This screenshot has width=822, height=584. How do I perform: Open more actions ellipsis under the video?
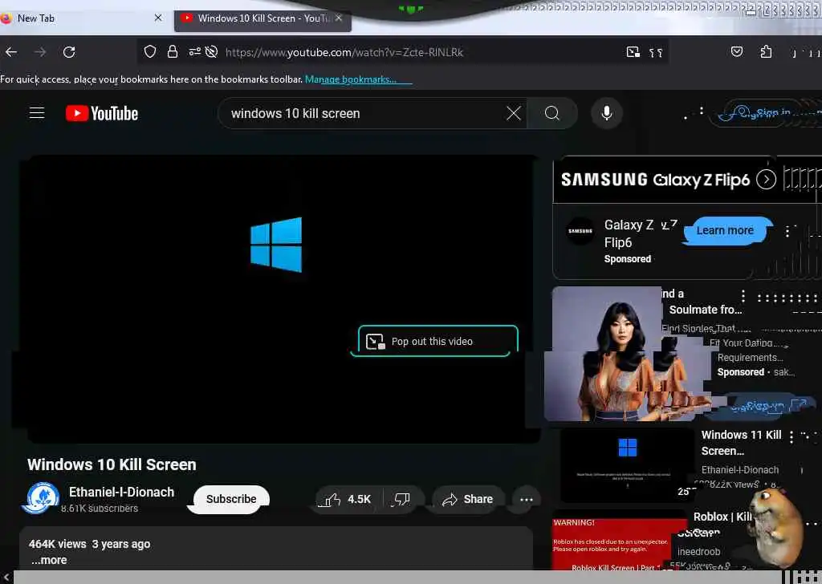[x=527, y=499]
